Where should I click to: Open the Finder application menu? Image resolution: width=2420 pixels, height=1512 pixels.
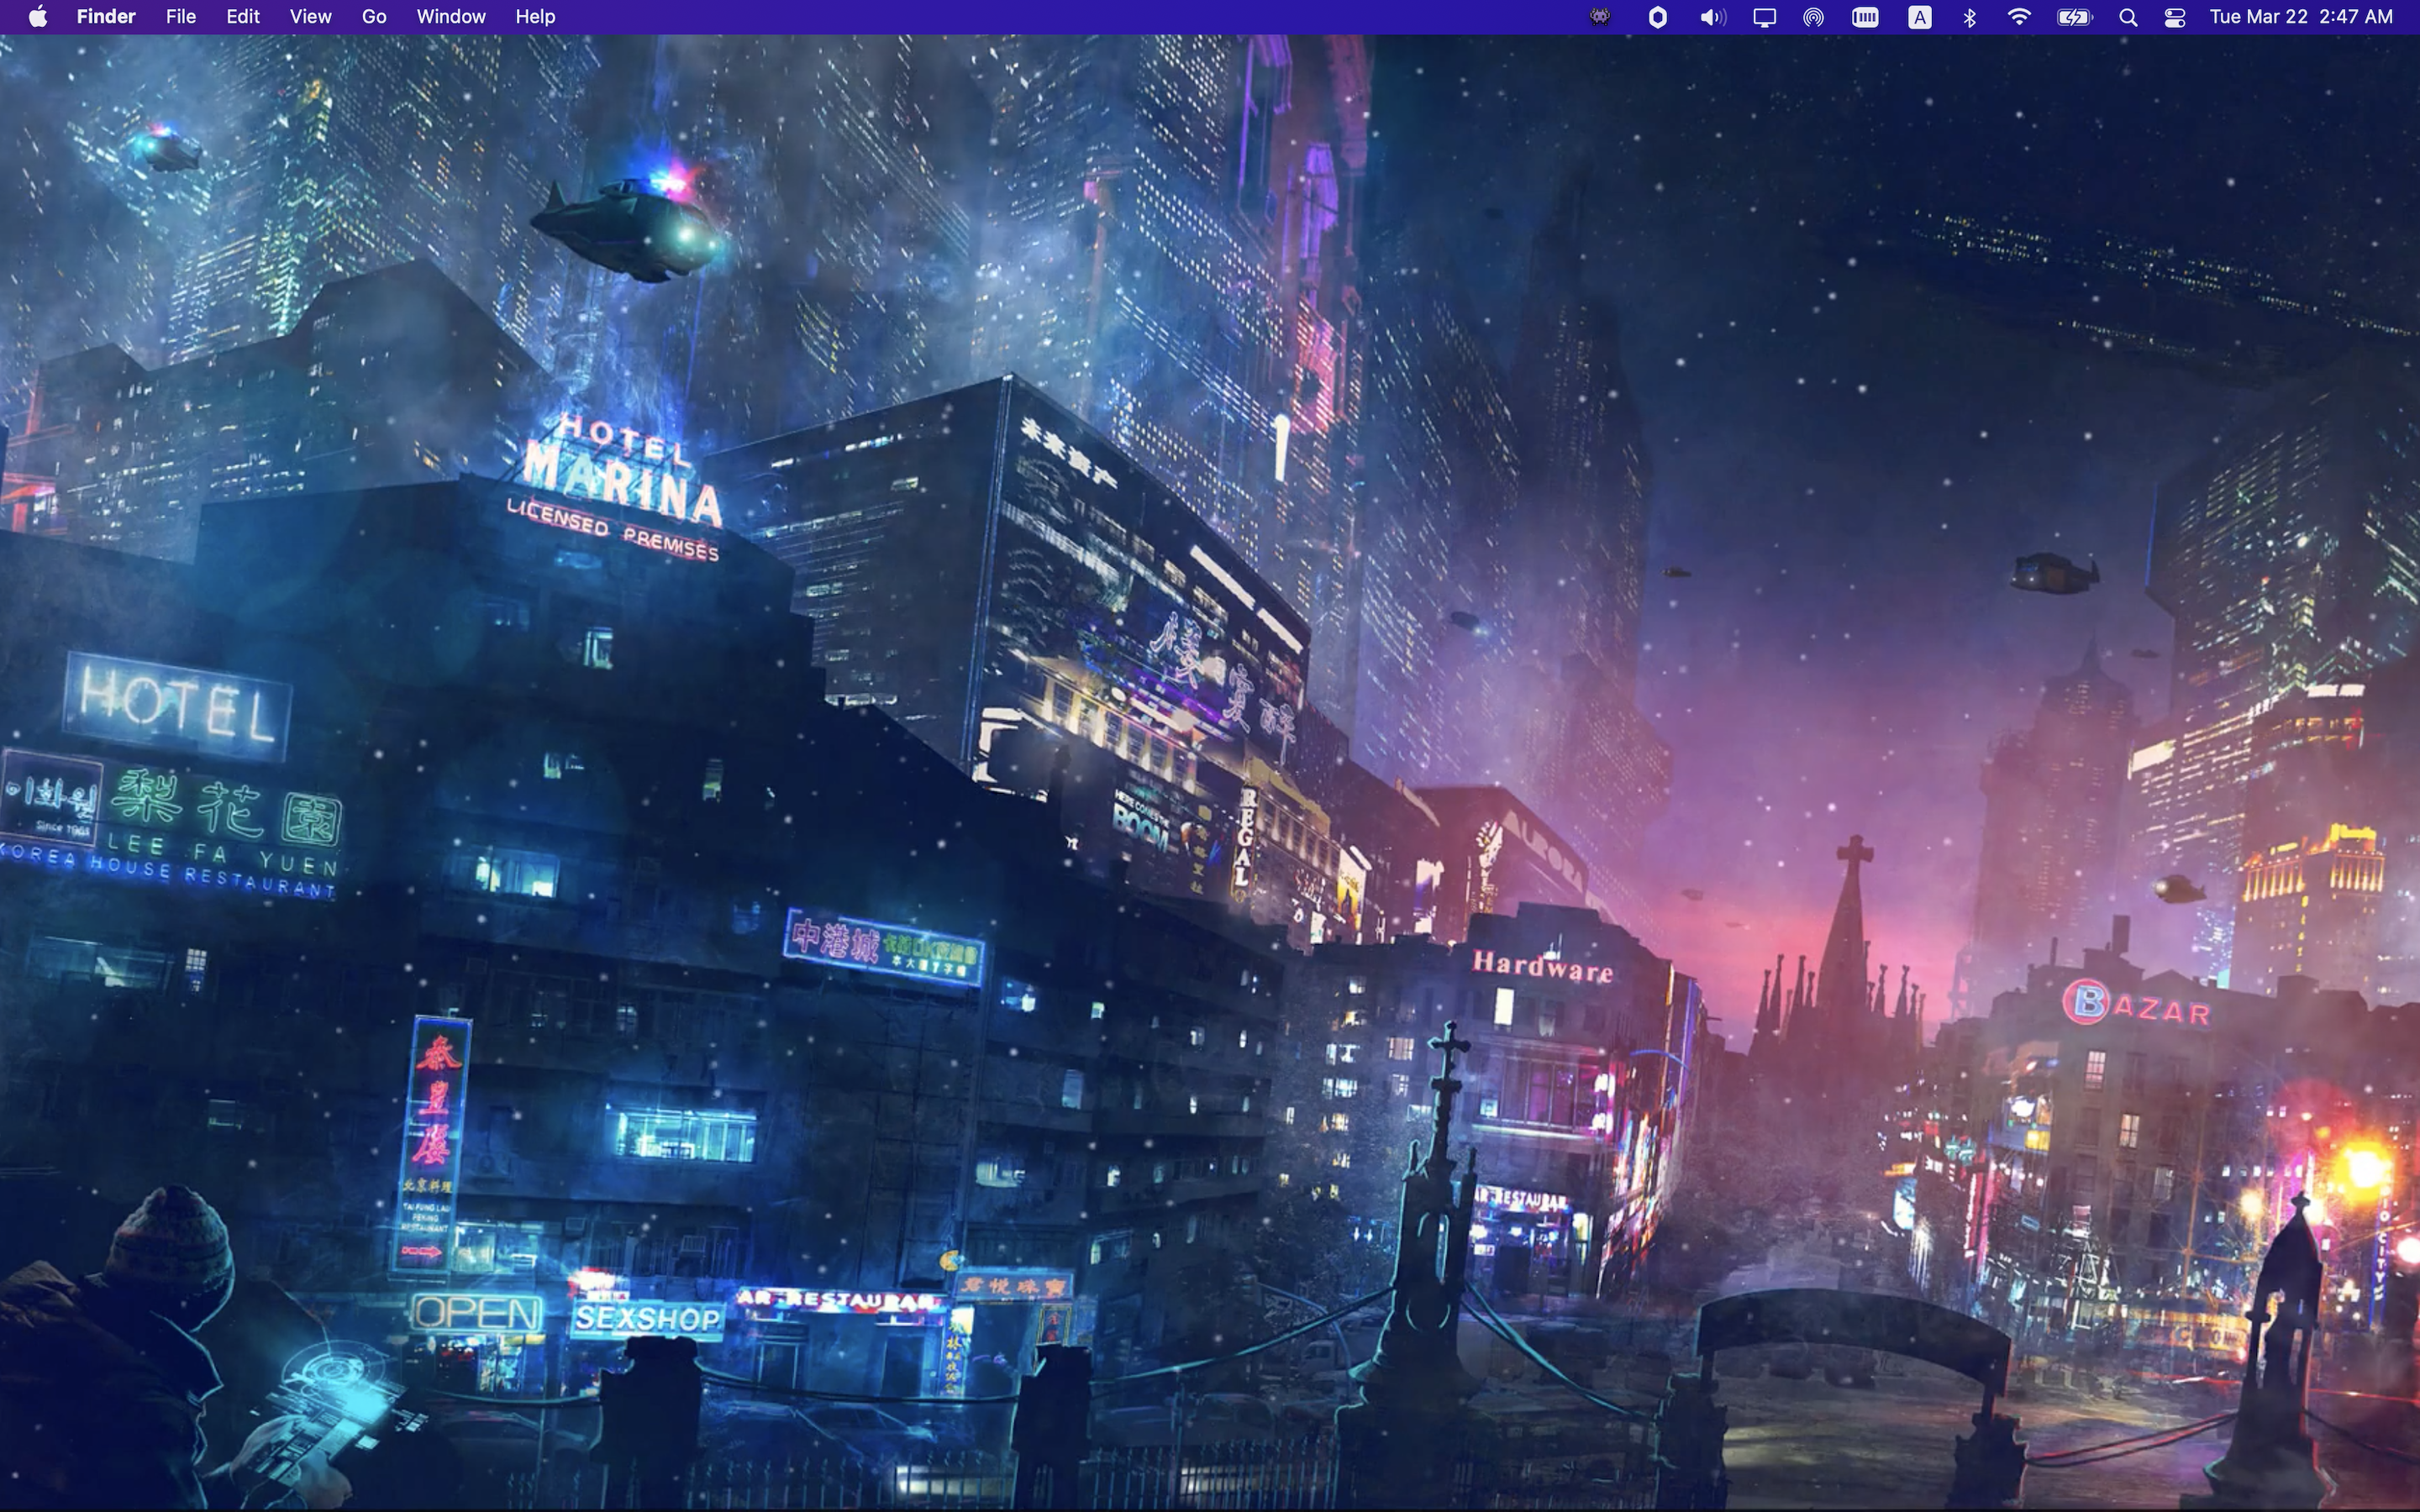click(x=105, y=16)
